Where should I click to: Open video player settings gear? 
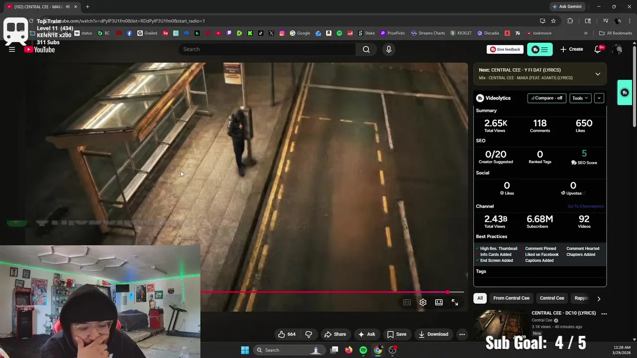pos(423,302)
